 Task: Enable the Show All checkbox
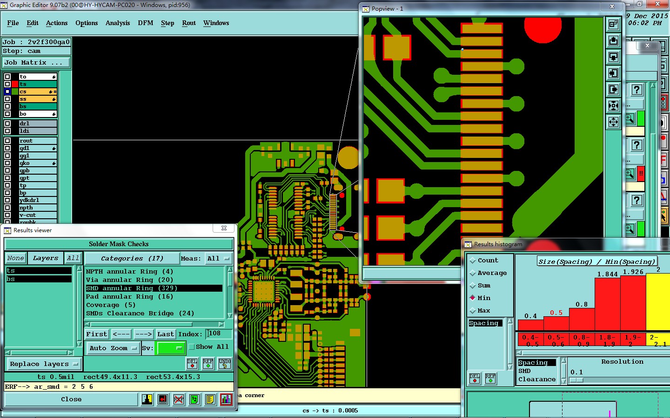[191, 347]
